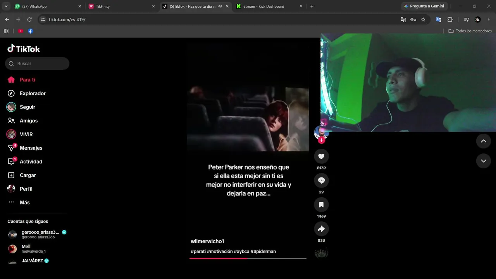Translate this page icon
Screen dimensions: 496x279
403,19
